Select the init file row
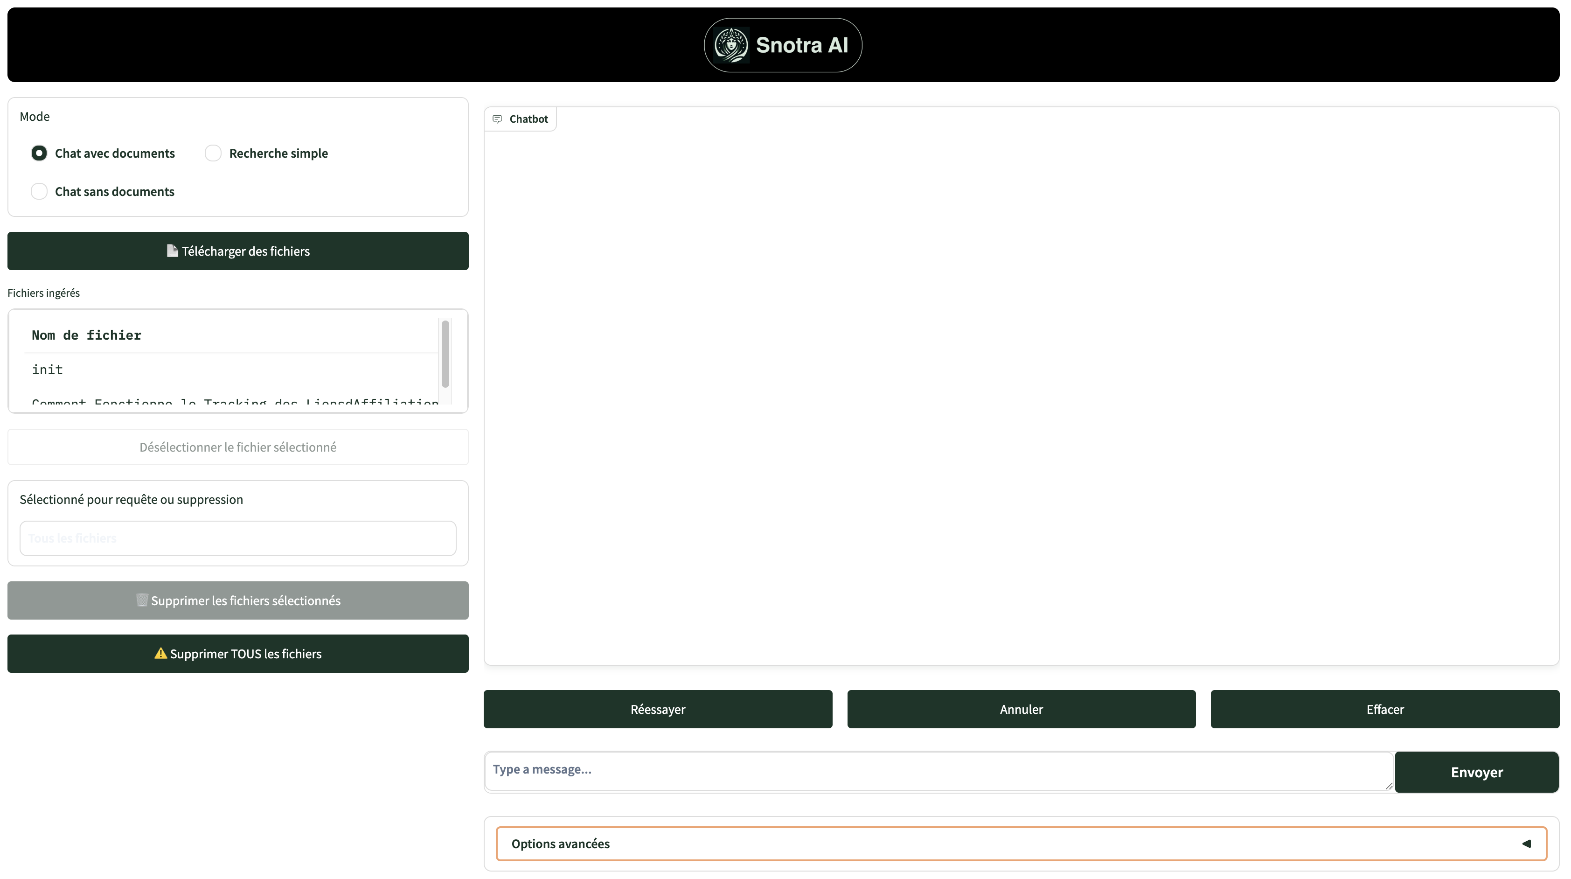This screenshot has height=879, width=1571. (48, 370)
